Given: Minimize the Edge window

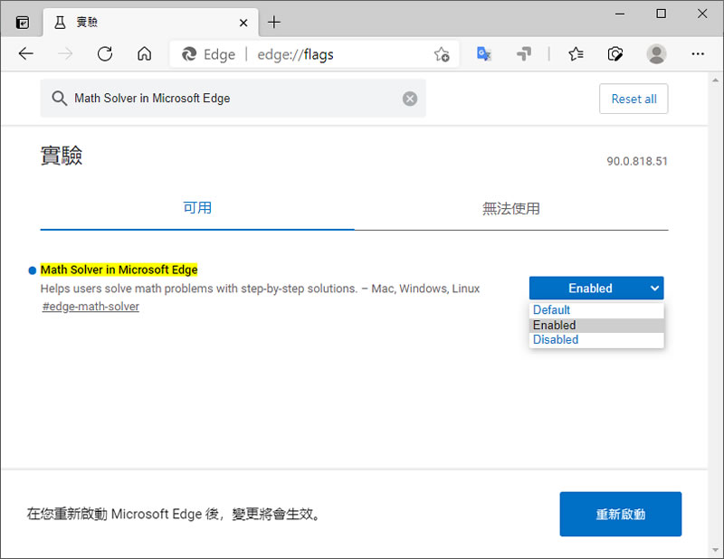Looking at the screenshot, I should [x=620, y=14].
